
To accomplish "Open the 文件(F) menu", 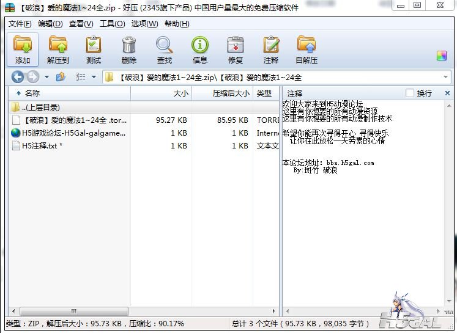I will (x=20, y=24).
